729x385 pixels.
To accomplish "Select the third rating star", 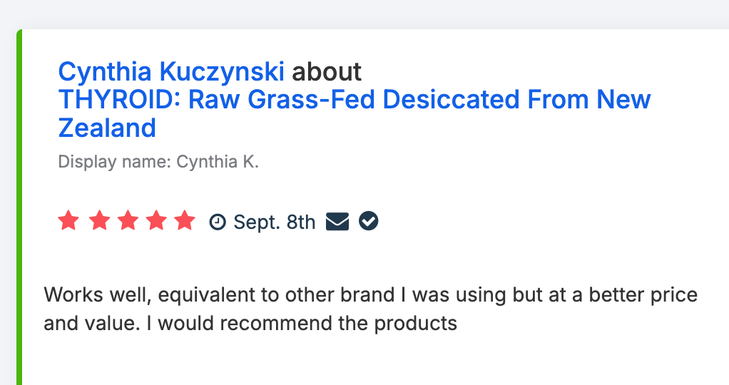I will pos(127,221).
